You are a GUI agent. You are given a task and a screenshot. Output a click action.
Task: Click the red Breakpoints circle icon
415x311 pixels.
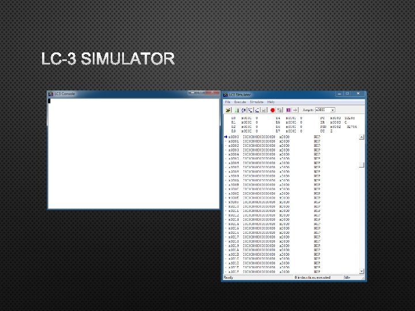pyautogui.click(x=273, y=110)
